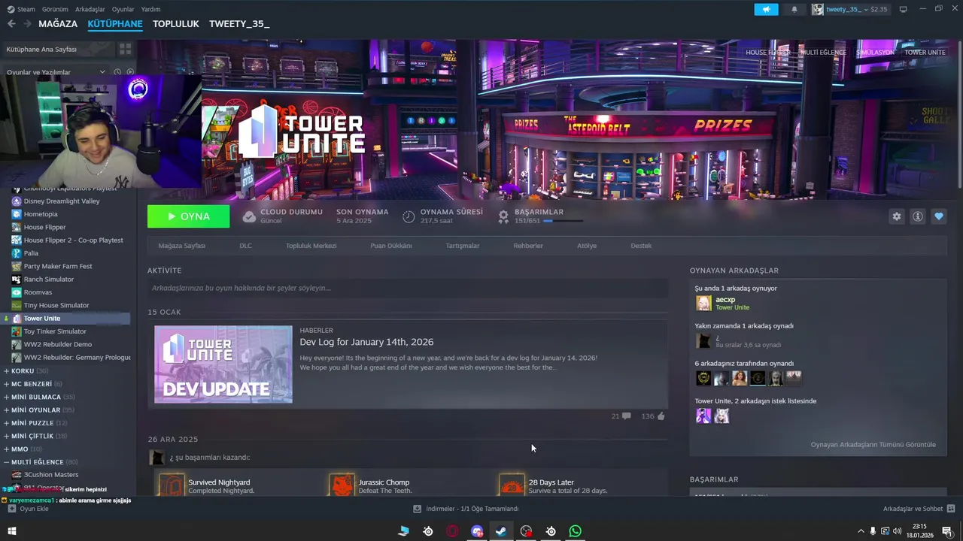Collapse the MULTİ EĞLENCE collection
Screen dimensions: 963x541
41,462
